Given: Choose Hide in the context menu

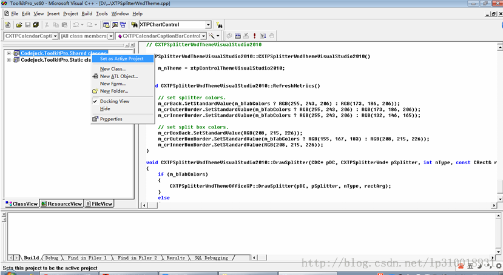Looking at the screenshot, I should point(123,108).
